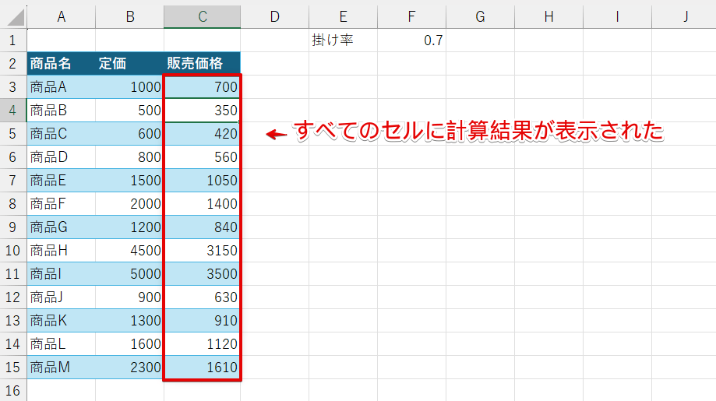Select row 2 header

click(13, 63)
